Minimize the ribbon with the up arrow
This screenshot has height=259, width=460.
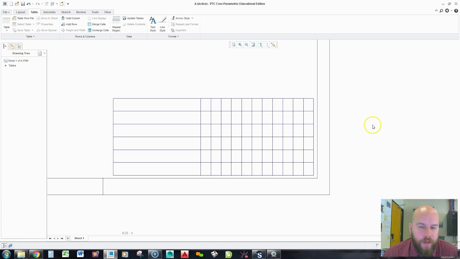pos(436,11)
